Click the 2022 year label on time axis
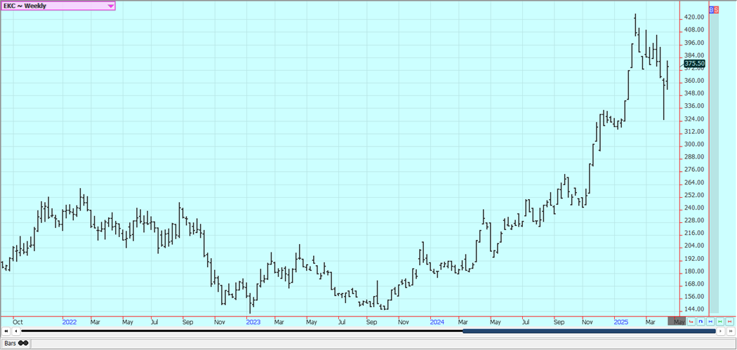The width and height of the screenshot is (737, 350). 69,322
